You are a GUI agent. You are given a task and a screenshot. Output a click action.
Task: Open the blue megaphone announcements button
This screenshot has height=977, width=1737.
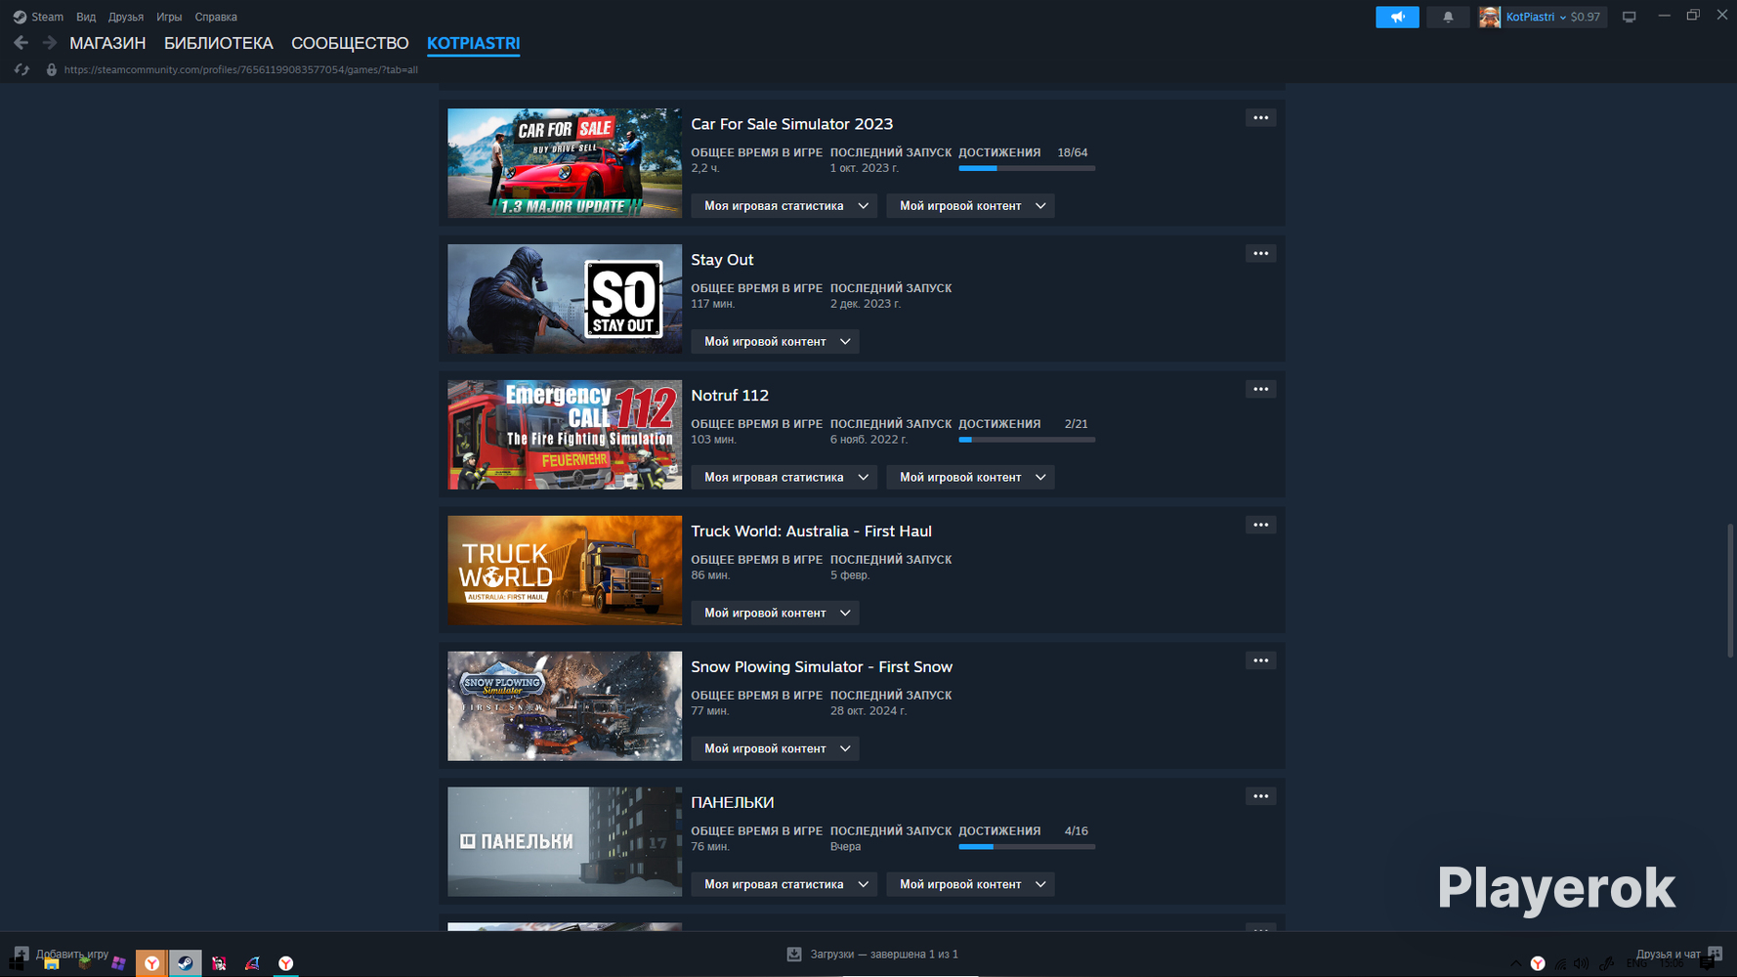(x=1397, y=17)
